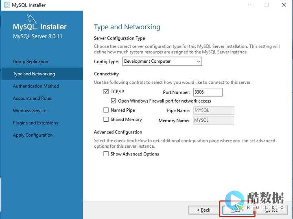Minimize the MySQL Installer window
This screenshot has width=293, height=219.
pyautogui.click(x=250, y=5)
